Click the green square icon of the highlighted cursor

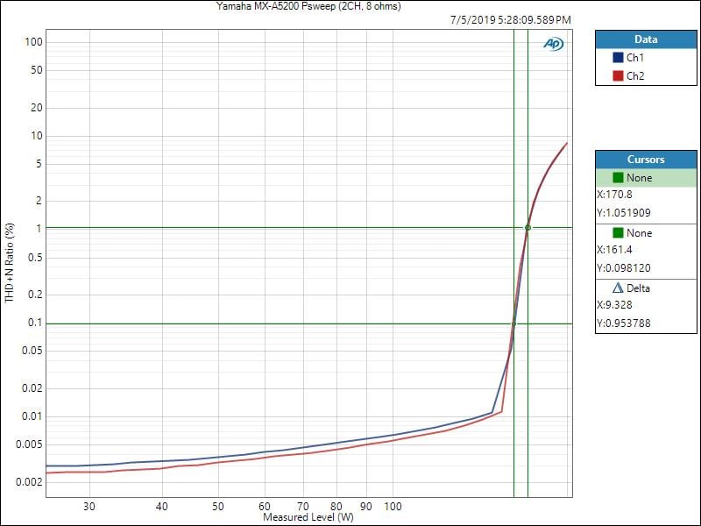point(619,178)
